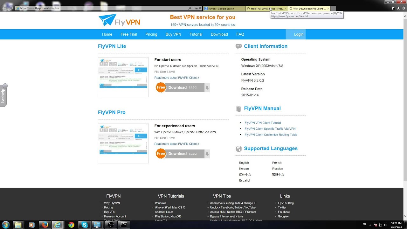Open Tutorial in navigation bar
This screenshot has width=407, height=229.
click(x=196, y=34)
